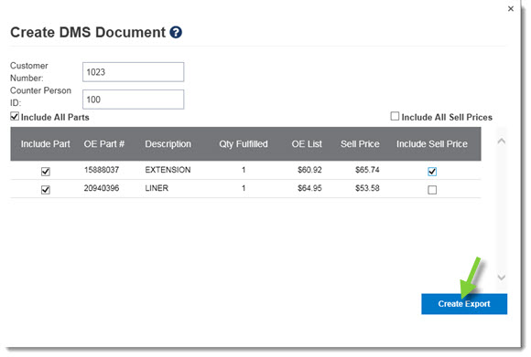Click the Create Export button
531x357 pixels.
click(x=464, y=304)
